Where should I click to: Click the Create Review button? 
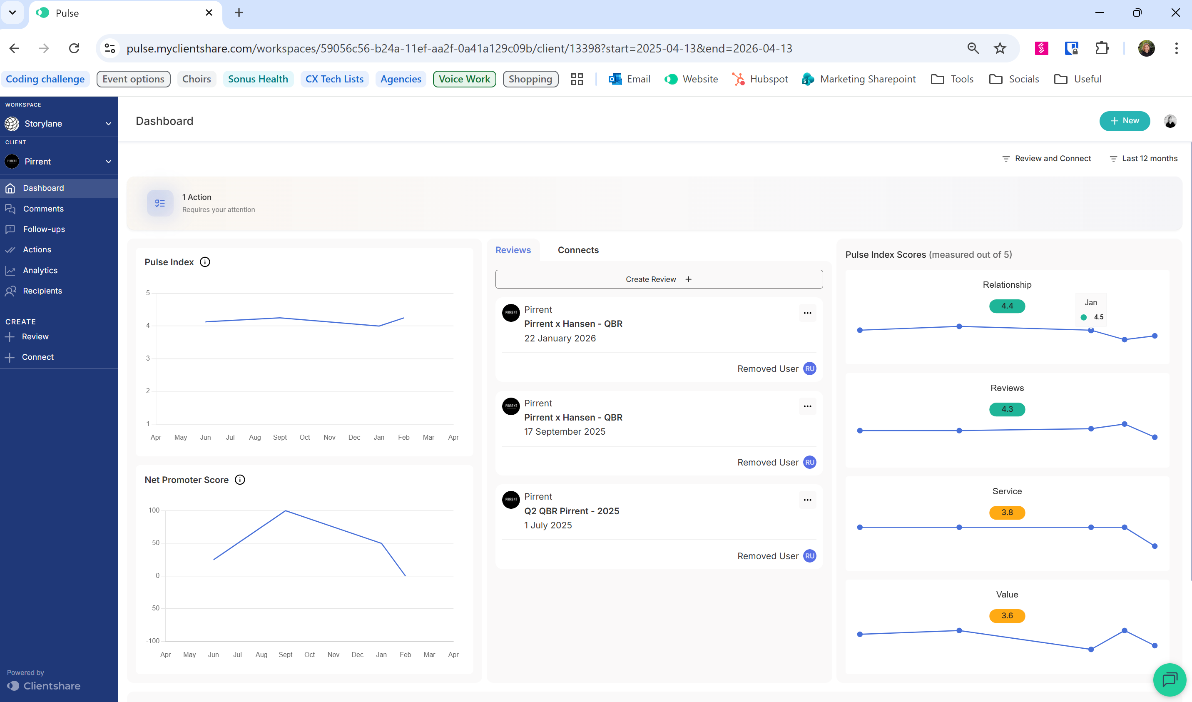point(658,279)
